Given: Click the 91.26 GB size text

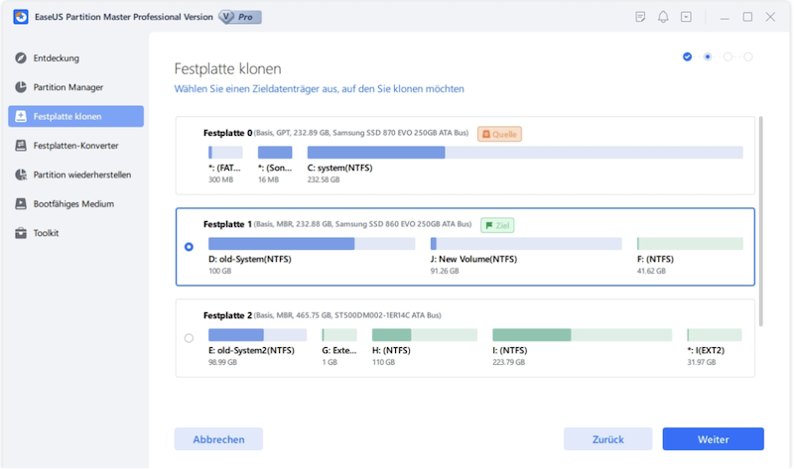Looking at the screenshot, I should pos(445,271).
